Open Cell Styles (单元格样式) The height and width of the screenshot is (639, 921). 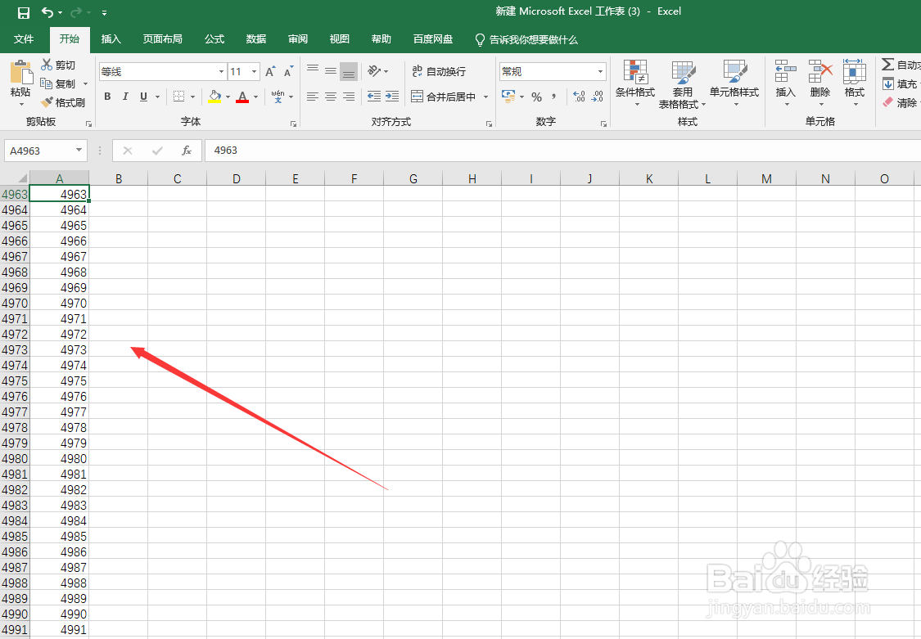pyautogui.click(x=734, y=82)
